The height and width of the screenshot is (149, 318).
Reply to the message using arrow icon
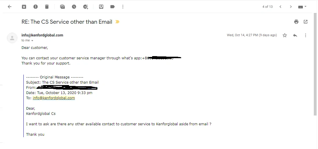pos(295,35)
